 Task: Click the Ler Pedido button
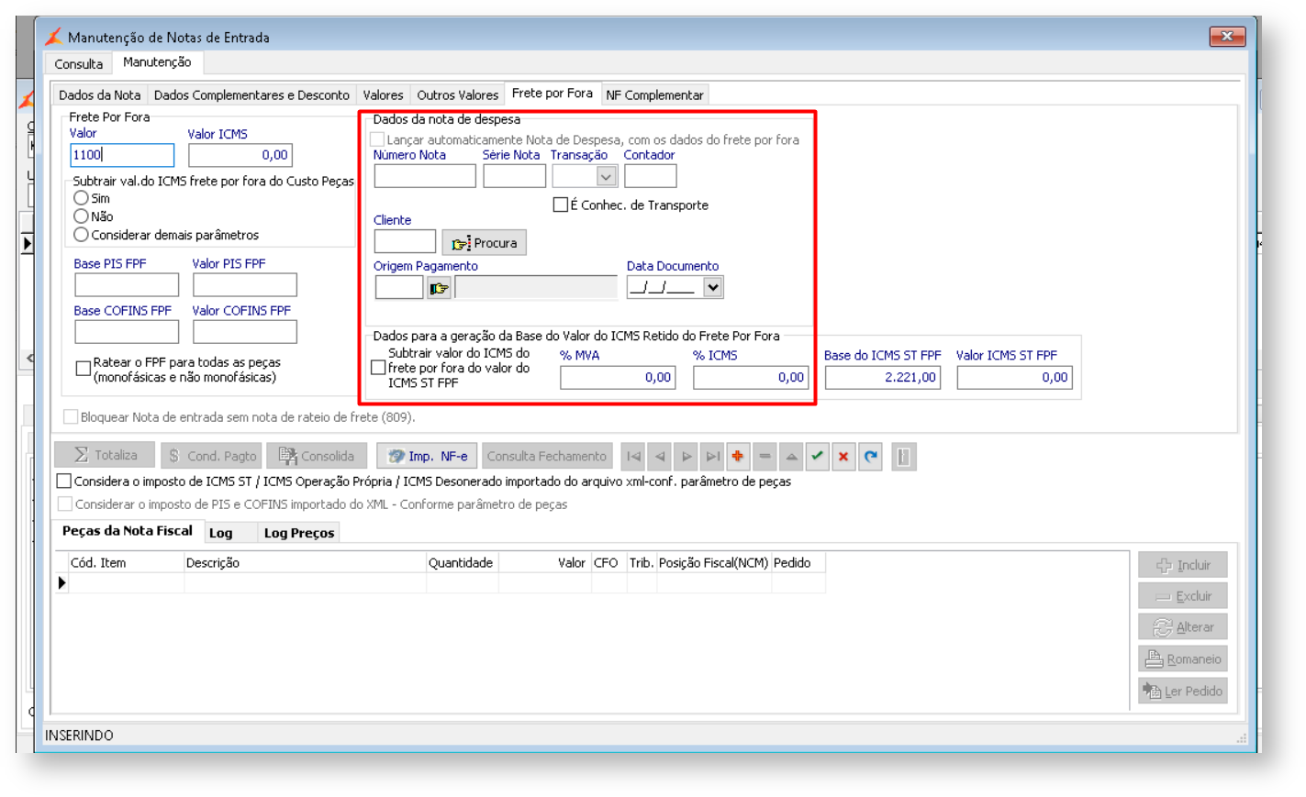[x=1183, y=692]
